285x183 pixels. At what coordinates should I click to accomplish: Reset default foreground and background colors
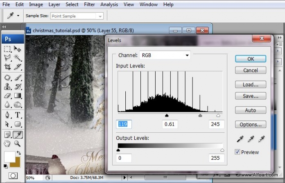(x=5, y=166)
